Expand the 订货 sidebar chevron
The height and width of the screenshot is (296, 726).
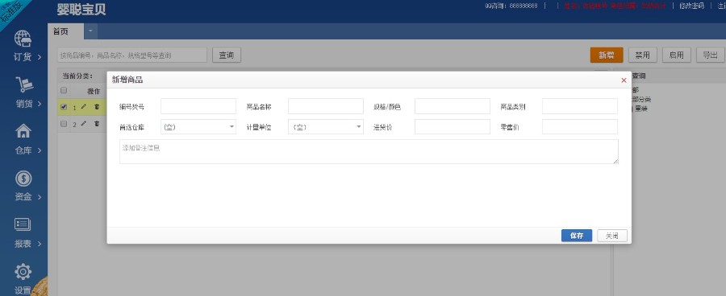click(40, 57)
